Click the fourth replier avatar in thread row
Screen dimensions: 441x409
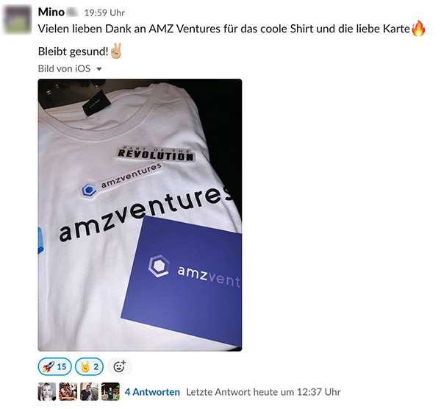click(x=110, y=391)
